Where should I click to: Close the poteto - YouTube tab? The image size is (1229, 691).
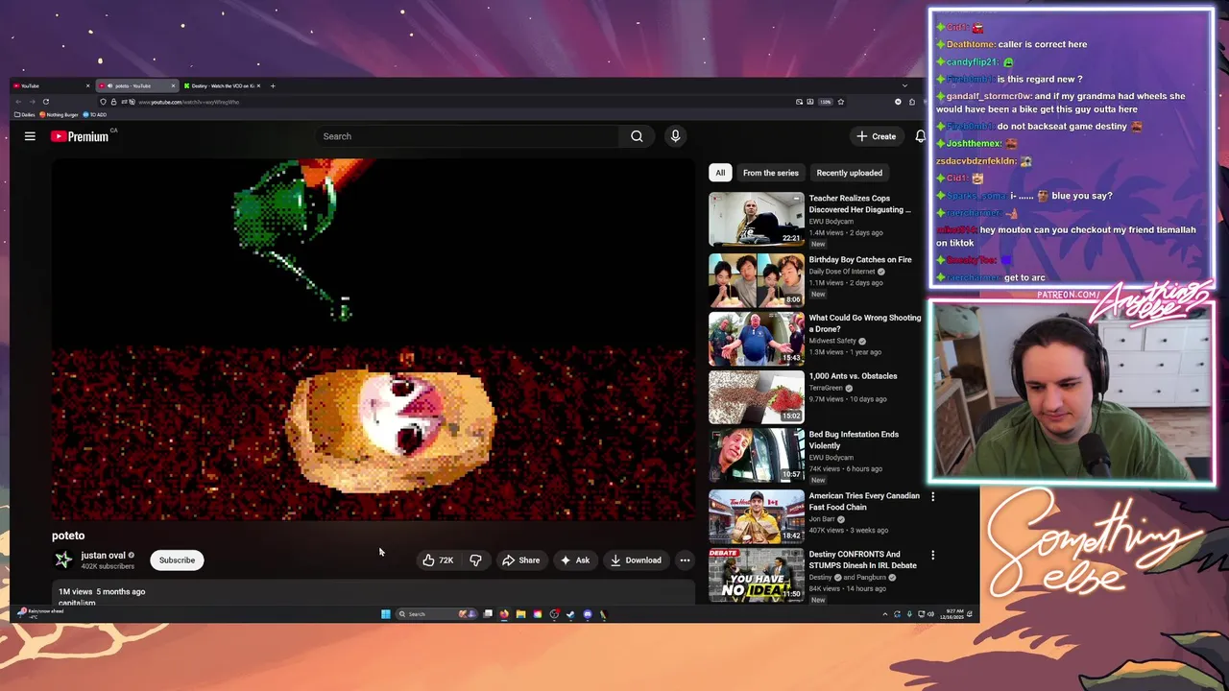(173, 85)
